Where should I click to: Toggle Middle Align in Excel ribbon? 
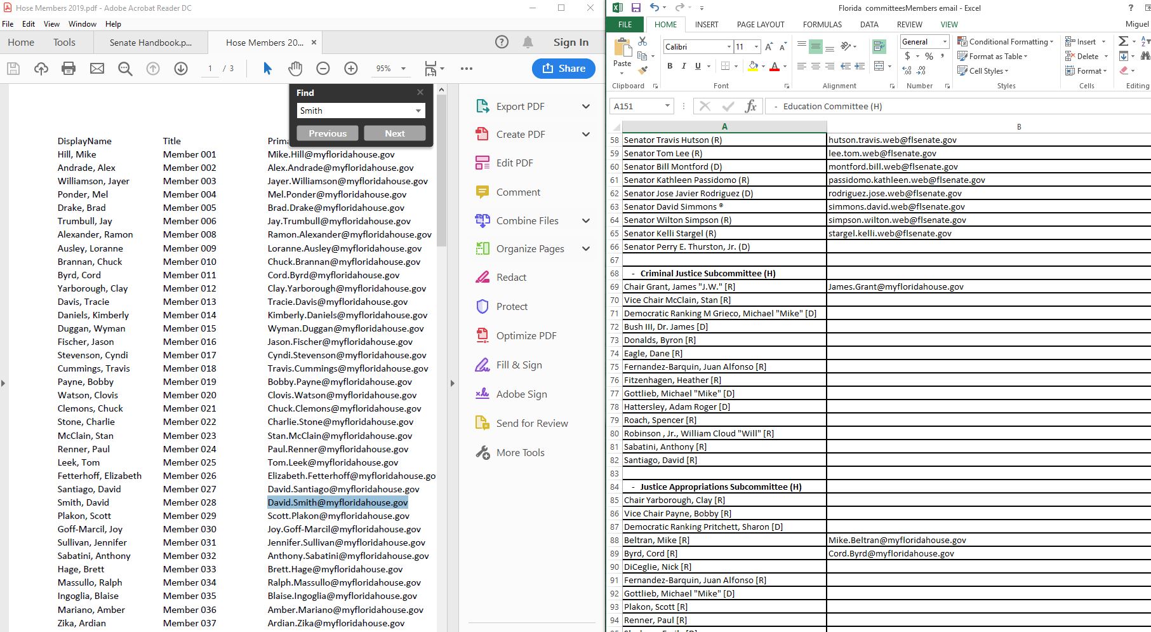[x=816, y=46]
